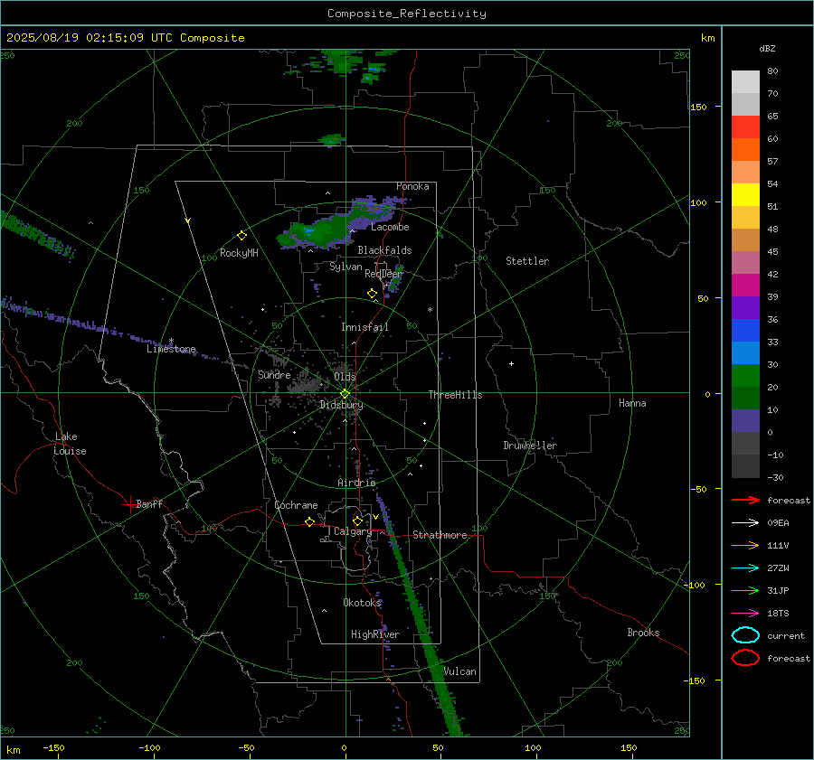
Task: Click the 'Cochrane' town label
Action: coord(296,505)
